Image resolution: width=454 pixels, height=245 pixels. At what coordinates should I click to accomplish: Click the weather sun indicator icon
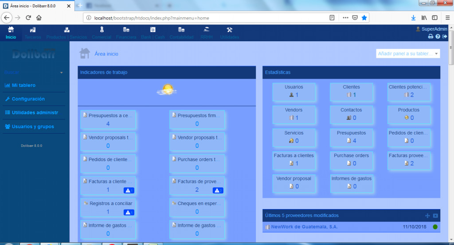(167, 90)
